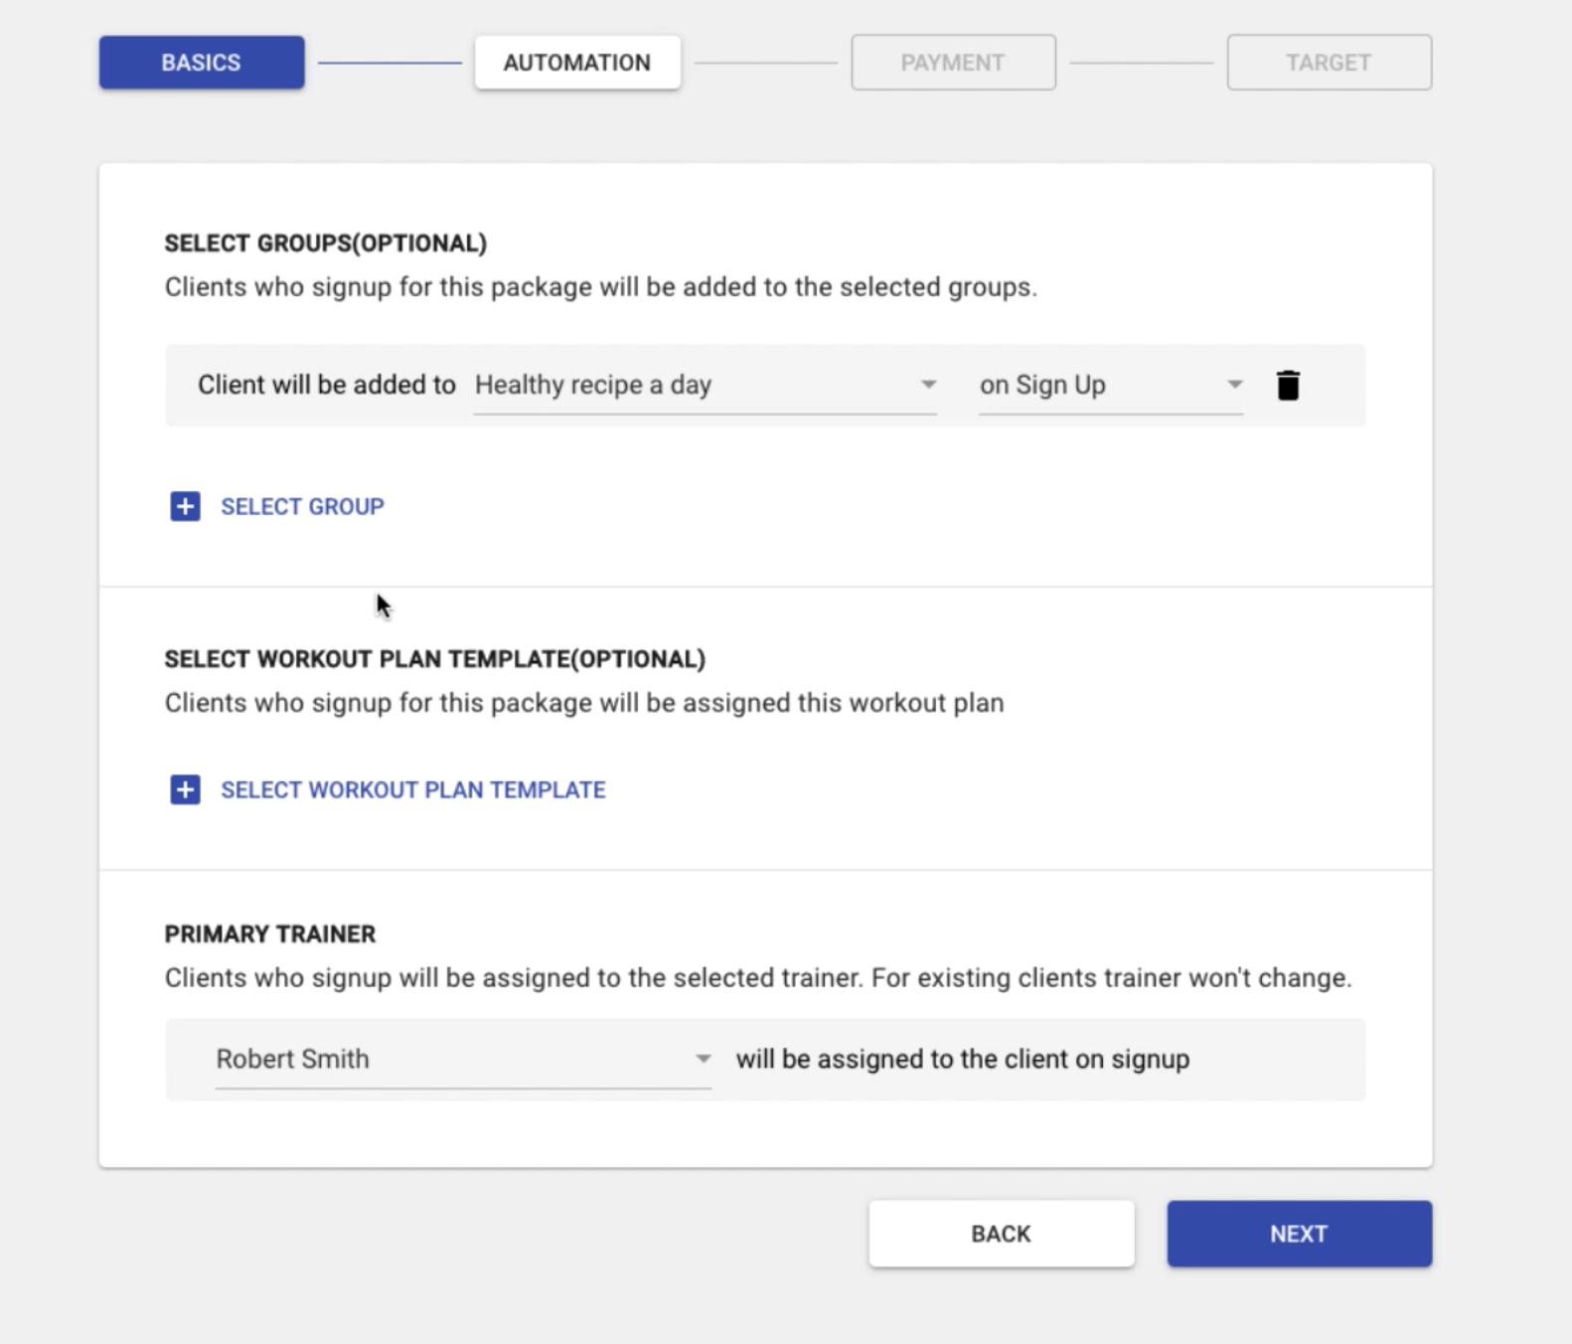The image size is (1572, 1344).
Task: Click the Primary Trainer heading
Action: (x=270, y=934)
